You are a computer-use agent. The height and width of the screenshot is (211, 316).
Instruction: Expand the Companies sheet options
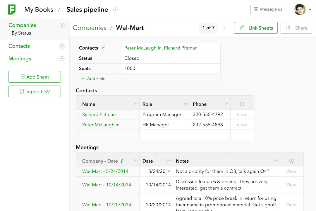(x=62, y=25)
